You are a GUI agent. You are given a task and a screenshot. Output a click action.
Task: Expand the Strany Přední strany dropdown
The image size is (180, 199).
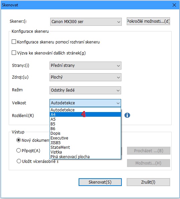click(85, 66)
